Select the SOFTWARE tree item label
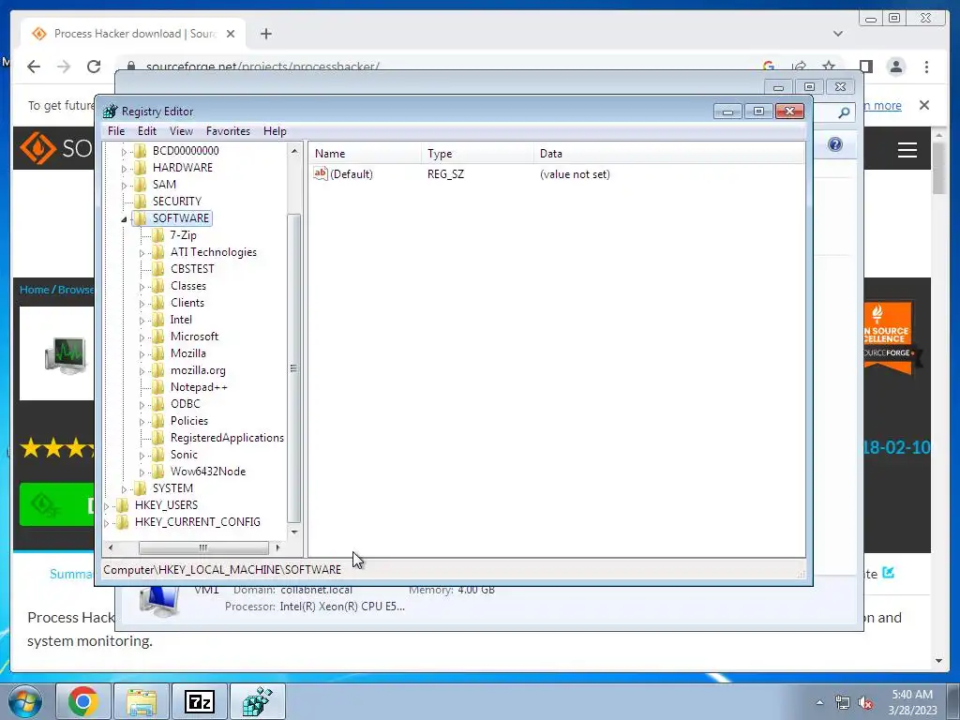Viewport: 960px width, 720px height. (181, 217)
